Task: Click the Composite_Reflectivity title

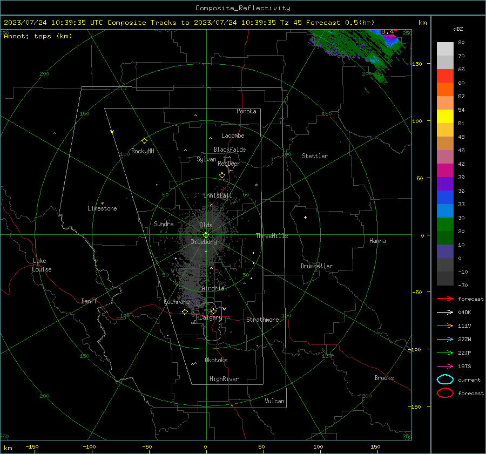Action: 242,8
